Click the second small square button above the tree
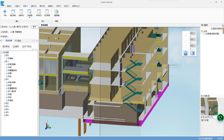 [x=36, y=50]
